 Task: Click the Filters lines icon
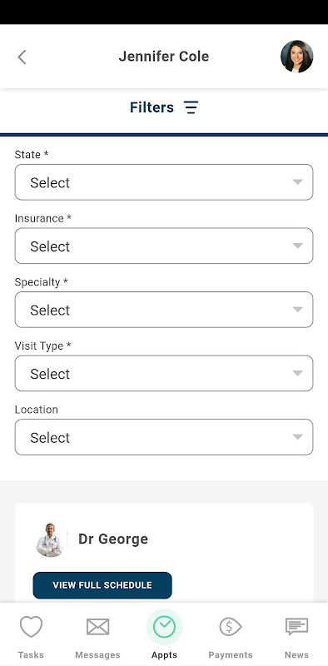click(x=191, y=107)
